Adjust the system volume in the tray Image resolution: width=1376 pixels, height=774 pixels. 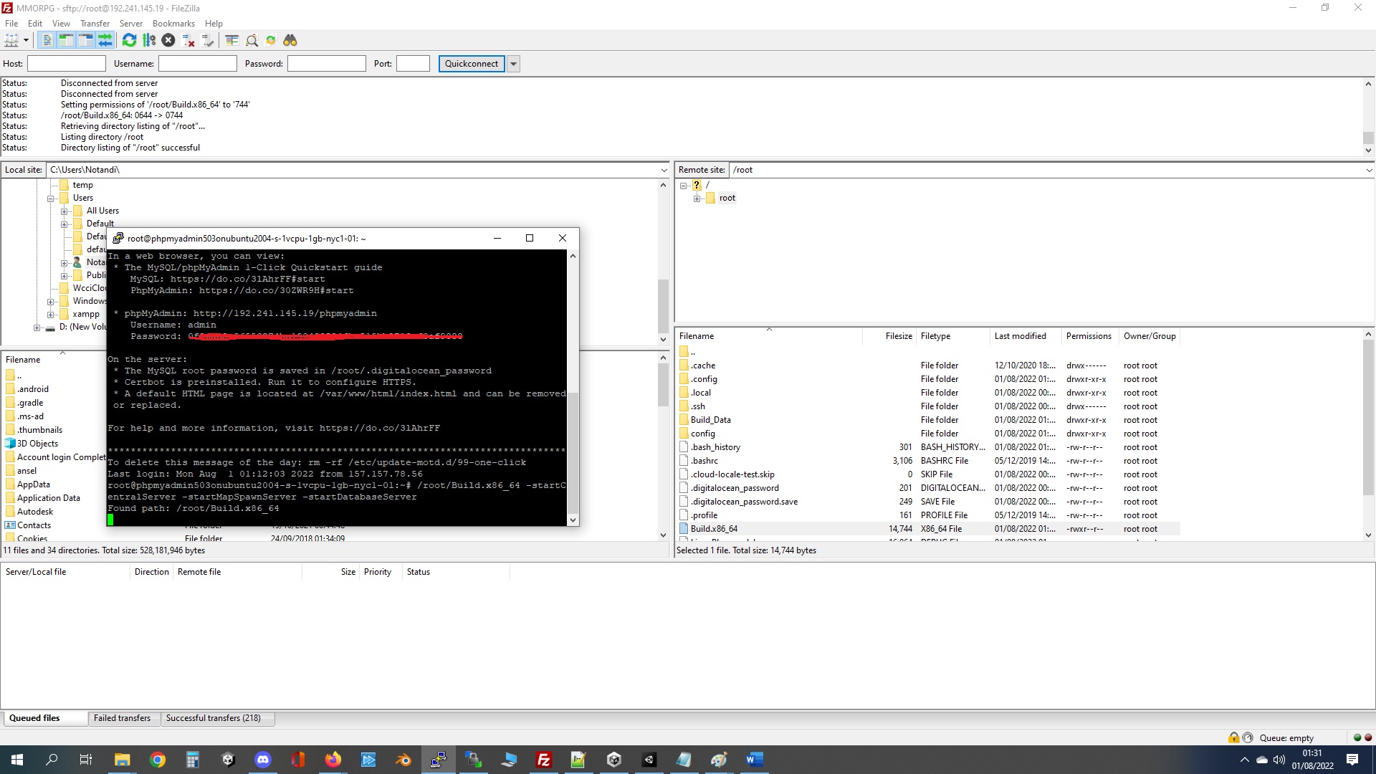pyautogui.click(x=1280, y=761)
